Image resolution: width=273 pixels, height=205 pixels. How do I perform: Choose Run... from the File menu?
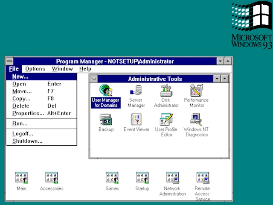click(x=41, y=123)
